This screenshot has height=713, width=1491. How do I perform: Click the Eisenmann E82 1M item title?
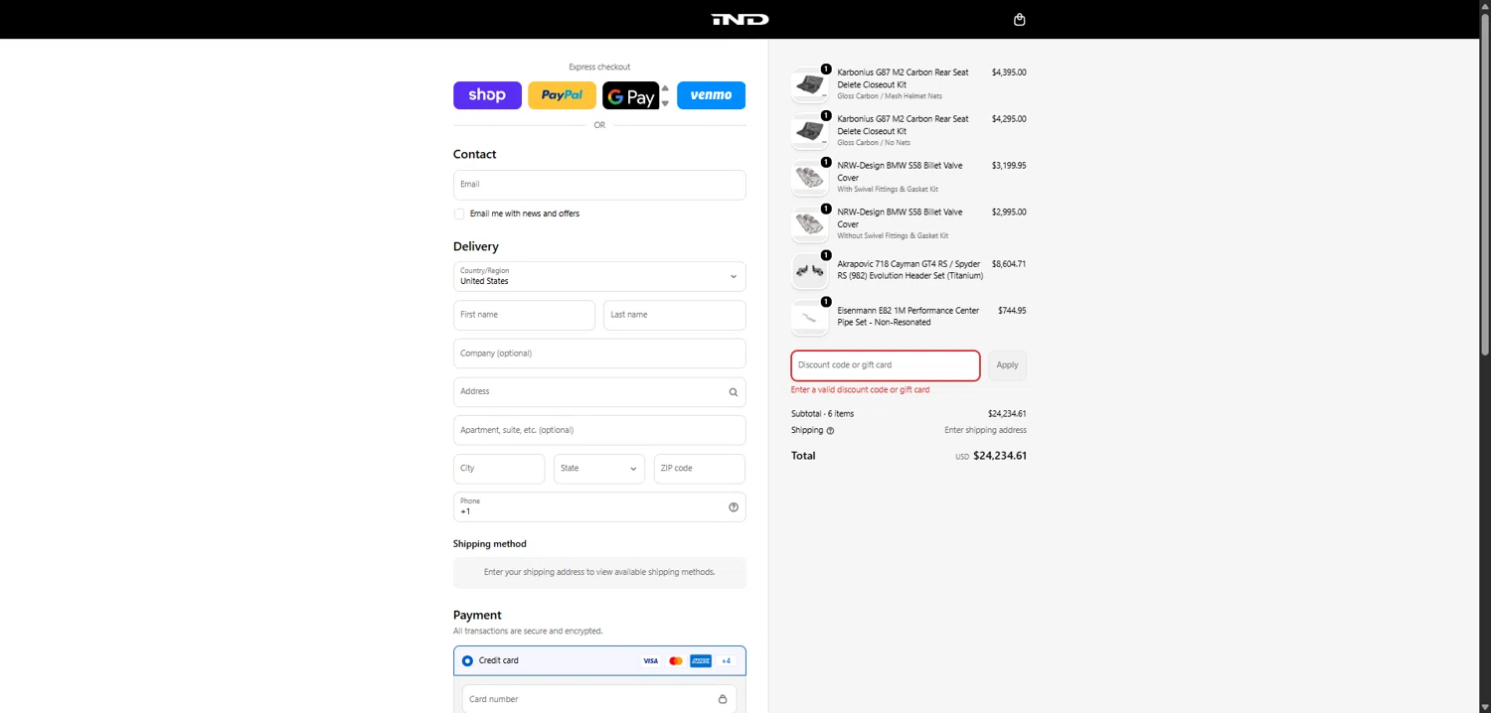coord(909,317)
